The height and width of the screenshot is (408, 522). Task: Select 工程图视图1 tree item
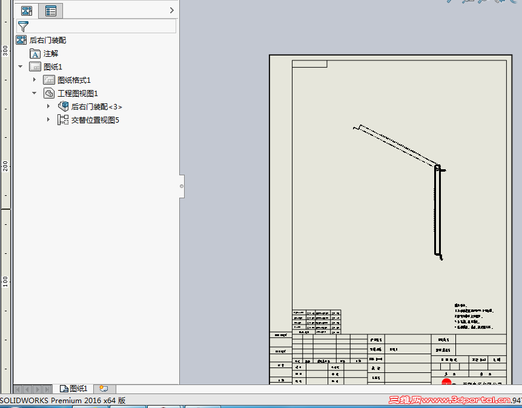(x=78, y=93)
